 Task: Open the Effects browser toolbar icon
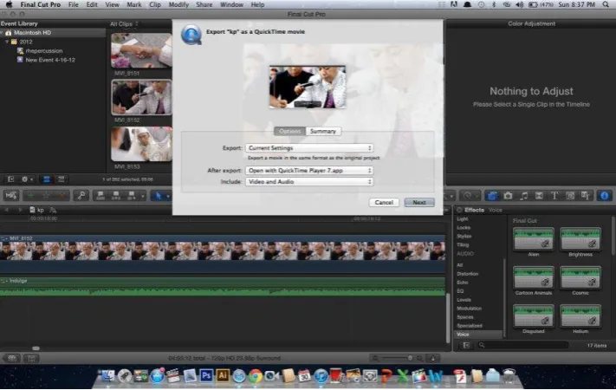click(492, 195)
